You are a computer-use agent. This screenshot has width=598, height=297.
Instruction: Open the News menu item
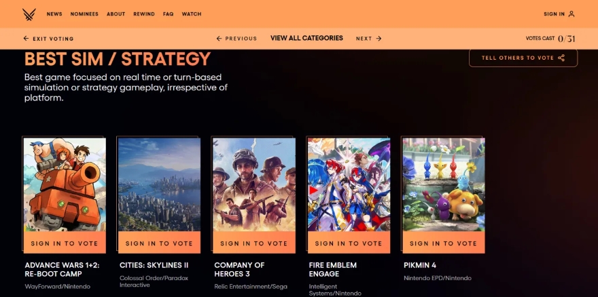tap(54, 14)
